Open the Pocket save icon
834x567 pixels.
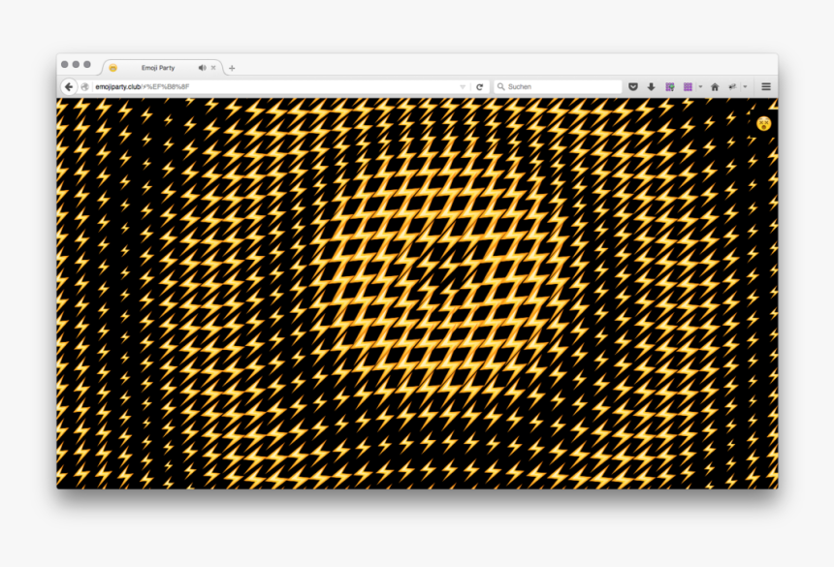[633, 87]
